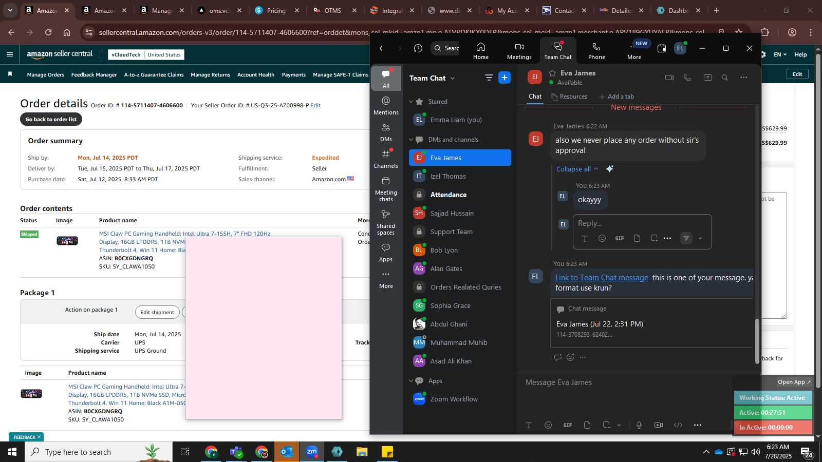Click MSI Claw product thumbnail in Order contents
Screen dimensions: 822x462
tap(67, 241)
